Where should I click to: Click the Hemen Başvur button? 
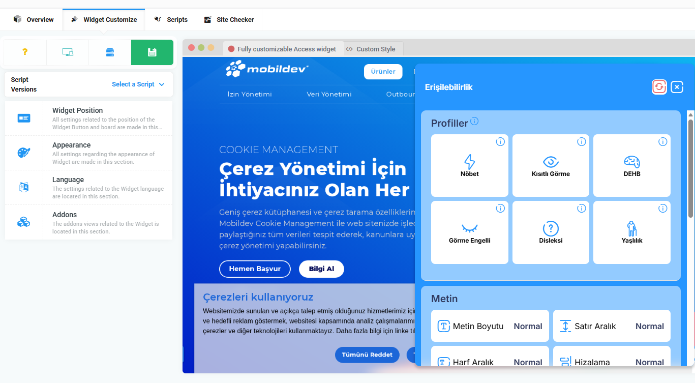[x=255, y=269]
